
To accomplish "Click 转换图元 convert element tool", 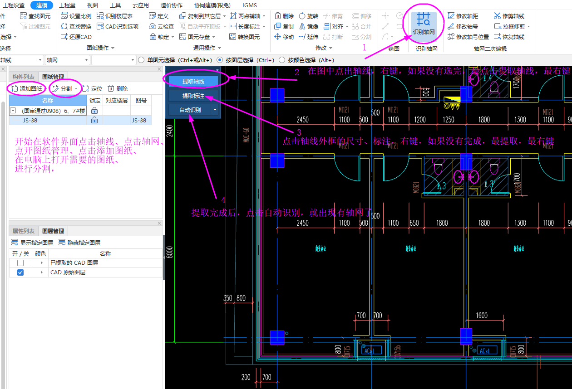I will tap(245, 37).
